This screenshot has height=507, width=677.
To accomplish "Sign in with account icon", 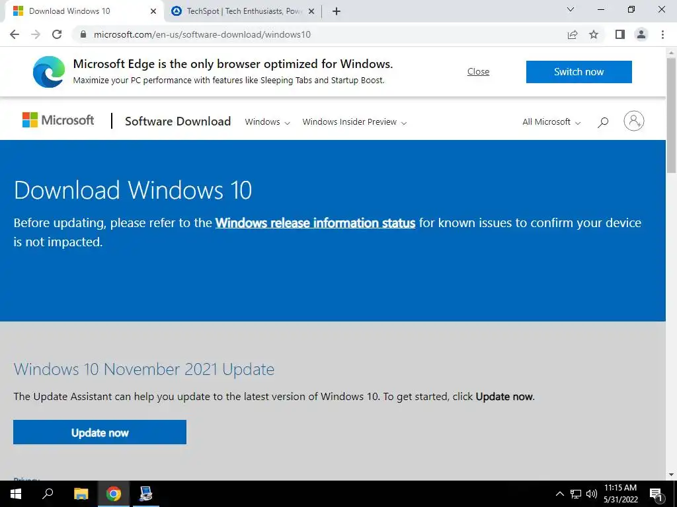I will 634,121.
